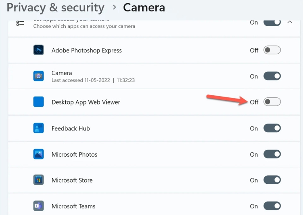This screenshot has height=215, width=303.
Task: Click the Feedback Hub icon
Action: coord(38,128)
